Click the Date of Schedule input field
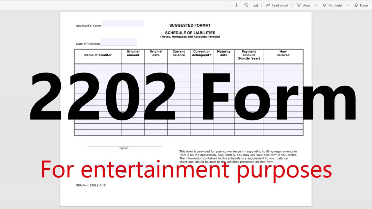Image resolution: width=372 pixels, height=209 pixels. pyautogui.click(x=119, y=42)
